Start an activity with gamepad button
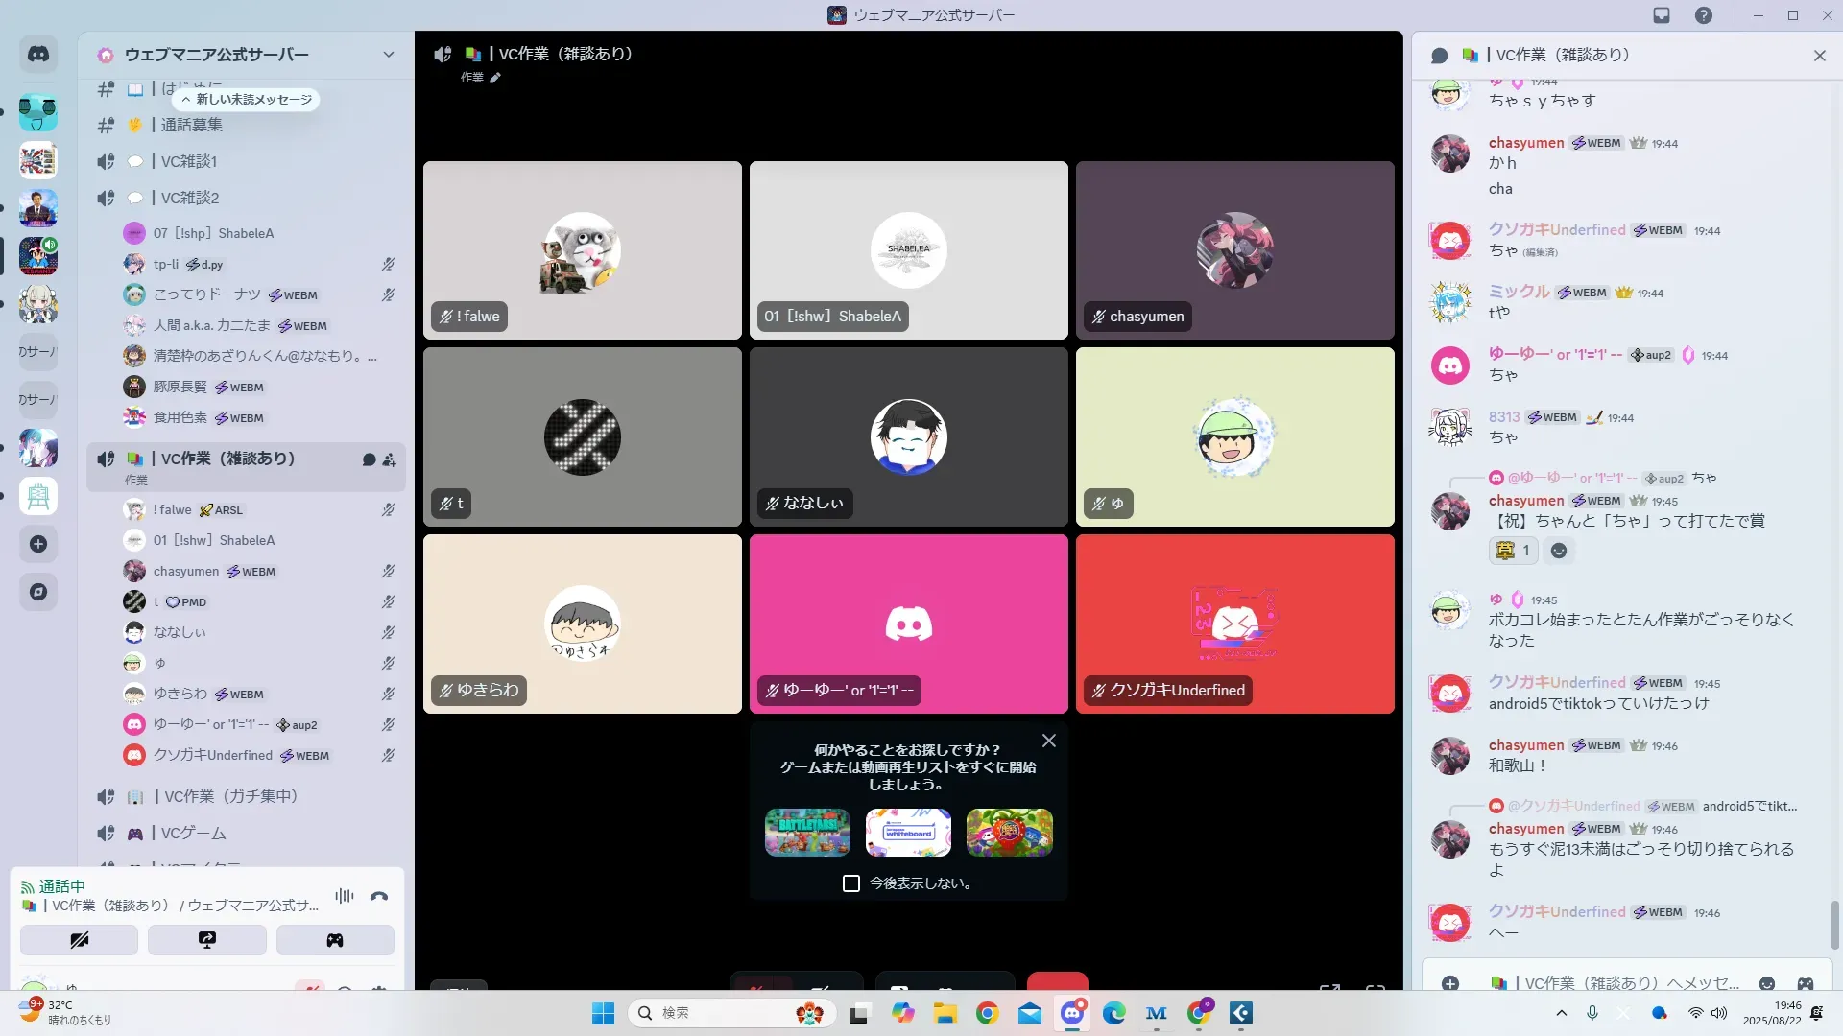Viewport: 1843px width, 1036px height. (x=335, y=940)
